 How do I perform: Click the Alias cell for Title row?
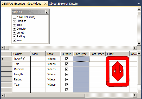38,64
